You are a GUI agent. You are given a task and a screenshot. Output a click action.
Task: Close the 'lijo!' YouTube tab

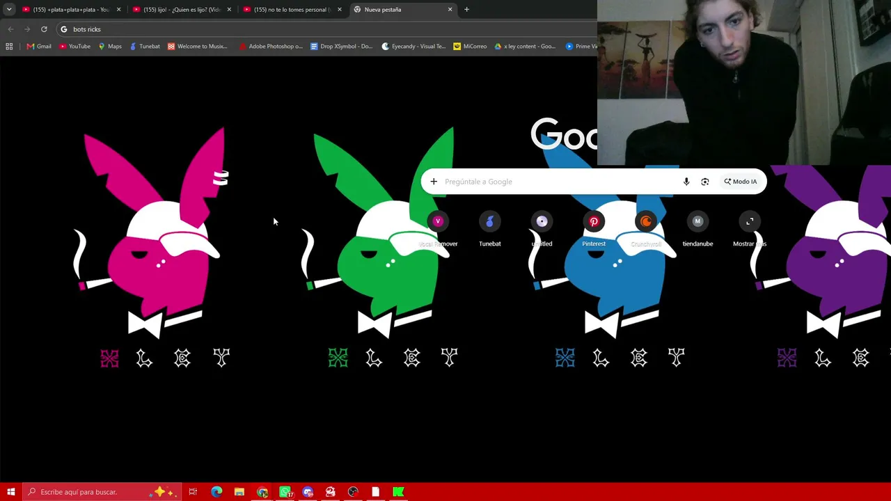[229, 10]
